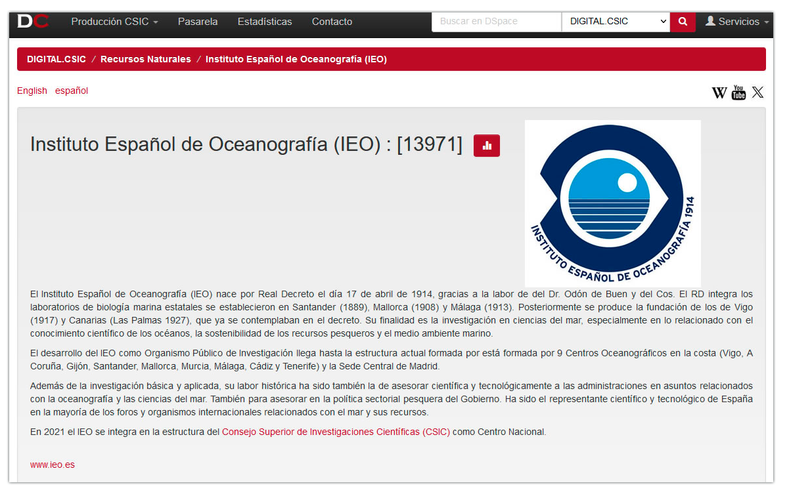Switch page language to español

[x=71, y=91]
